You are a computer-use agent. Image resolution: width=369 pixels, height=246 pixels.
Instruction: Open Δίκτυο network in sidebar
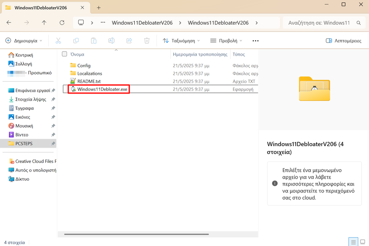tap(19, 179)
